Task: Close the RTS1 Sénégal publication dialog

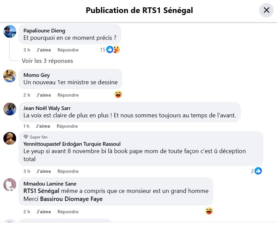Action: pyautogui.click(x=266, y=10)
